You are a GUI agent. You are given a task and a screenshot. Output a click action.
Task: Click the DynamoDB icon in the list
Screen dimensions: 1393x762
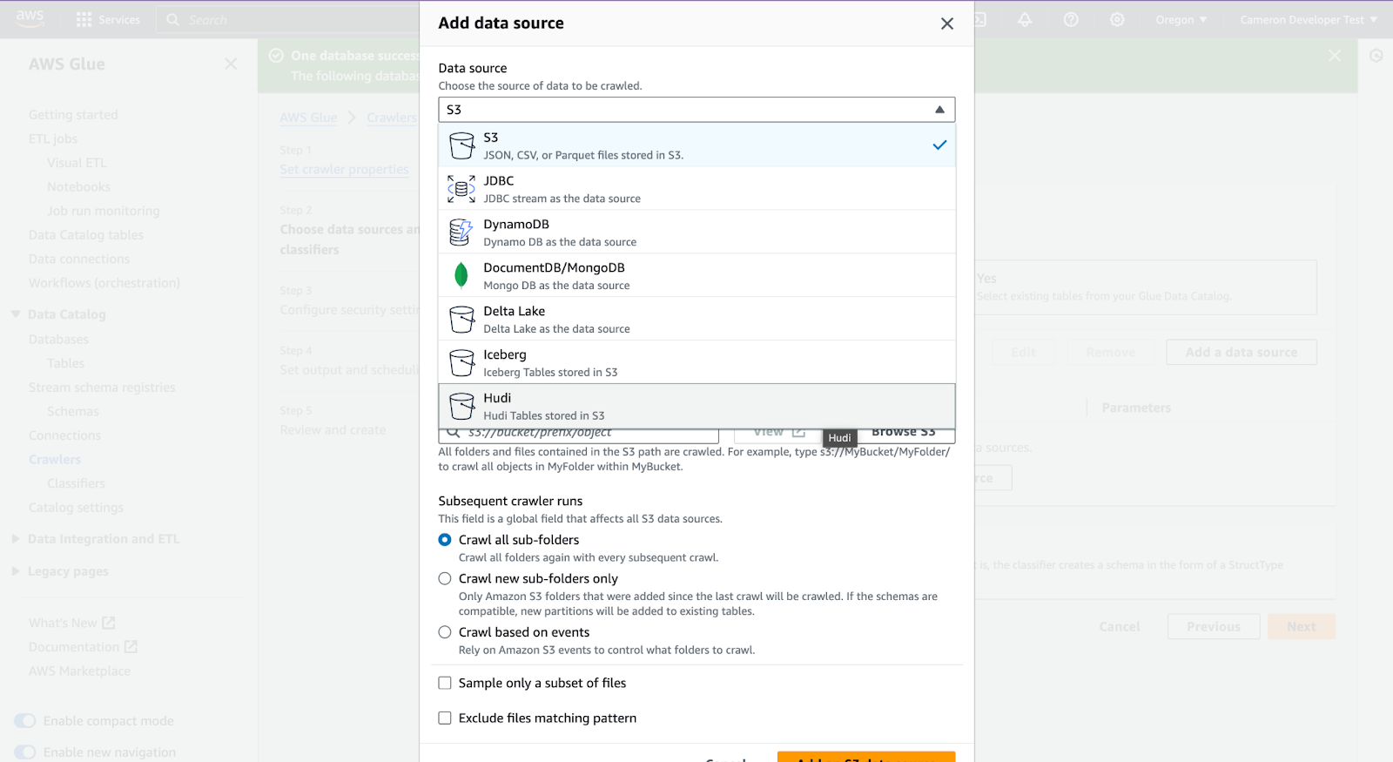pyautogui.click(x=461, y=233)
